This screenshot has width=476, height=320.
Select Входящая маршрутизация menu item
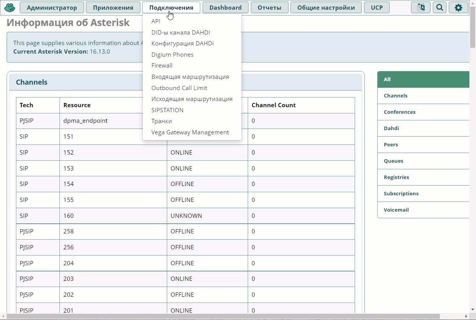pos(190,77)
